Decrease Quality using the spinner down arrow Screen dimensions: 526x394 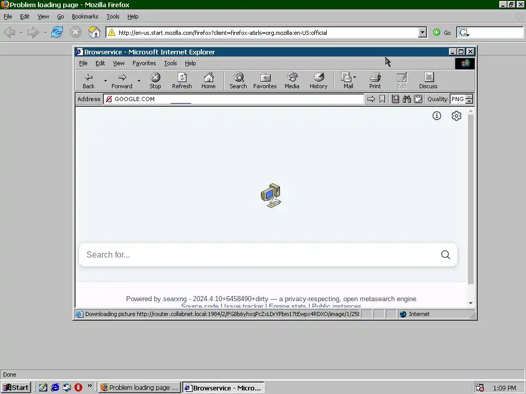coord(469,101)
